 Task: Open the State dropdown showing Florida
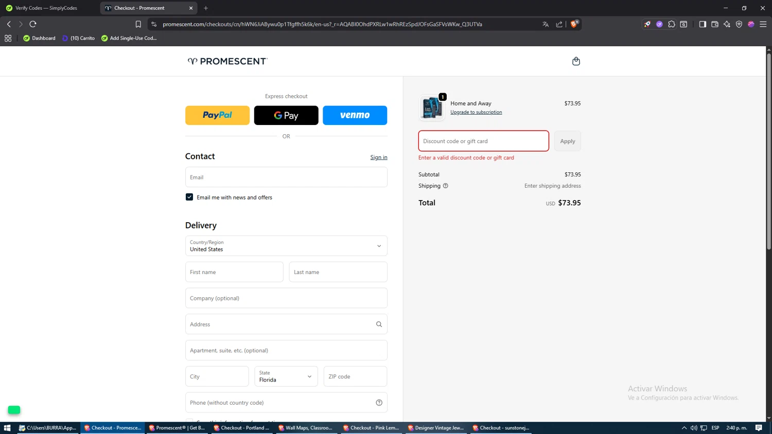(286, 376)
